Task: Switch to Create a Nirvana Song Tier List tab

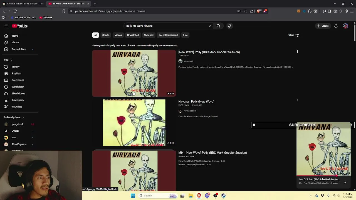Action: (23, 4)
